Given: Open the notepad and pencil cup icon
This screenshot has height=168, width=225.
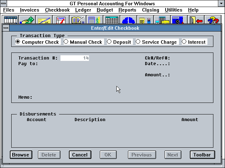Looking at the screenshot, I should click(145, 20).
